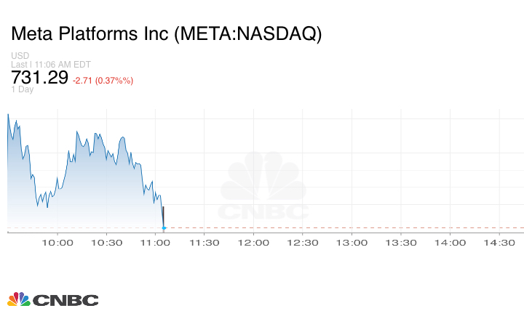The width and height of the screenshot is (524, 327).
Task: Select the 1 Day range label
Action: (23, 89)
